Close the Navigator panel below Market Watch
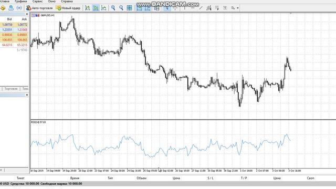The width and height of the screenshot is (336, 189). tap(27, 94)
